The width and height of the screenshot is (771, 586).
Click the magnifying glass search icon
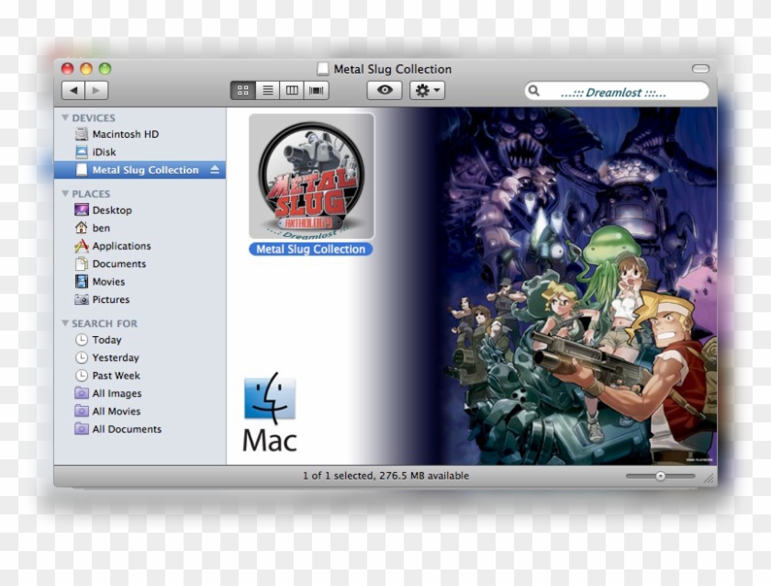[534, 91]
